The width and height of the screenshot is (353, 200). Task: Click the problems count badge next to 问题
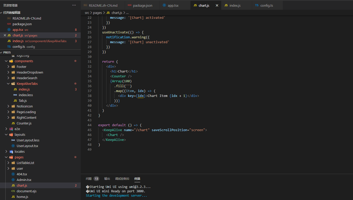coord(96,178)
